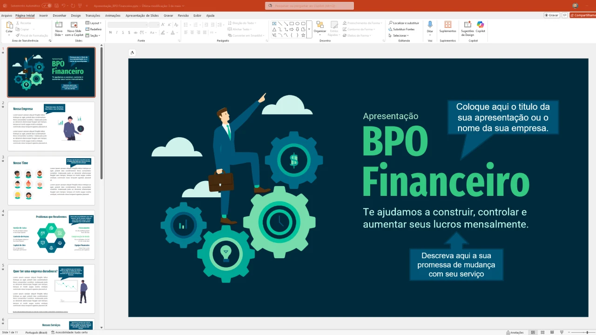Switch to slide sorter view in status bar

pyautogui.click(x=543, y=332)
